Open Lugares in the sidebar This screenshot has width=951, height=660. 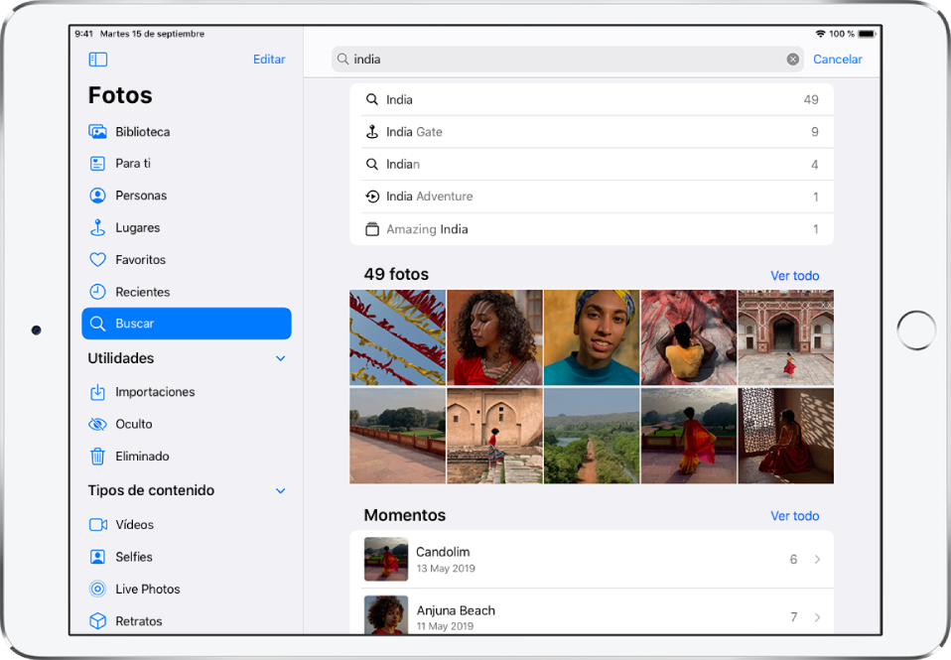tap(137, 228)
